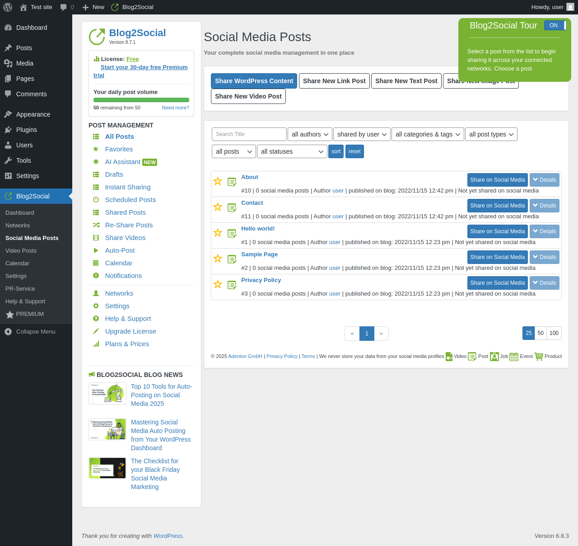Screen dimensions: 578x546
Task: Click the sort button
Action: point(336,151)
